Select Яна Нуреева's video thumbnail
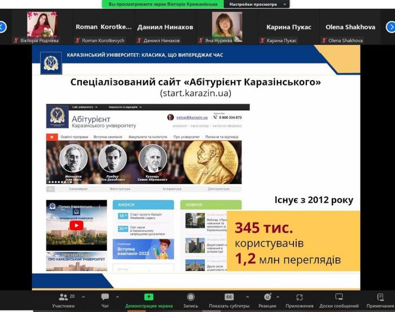Viewport: 395px width, 312px height. pos(227,25)
